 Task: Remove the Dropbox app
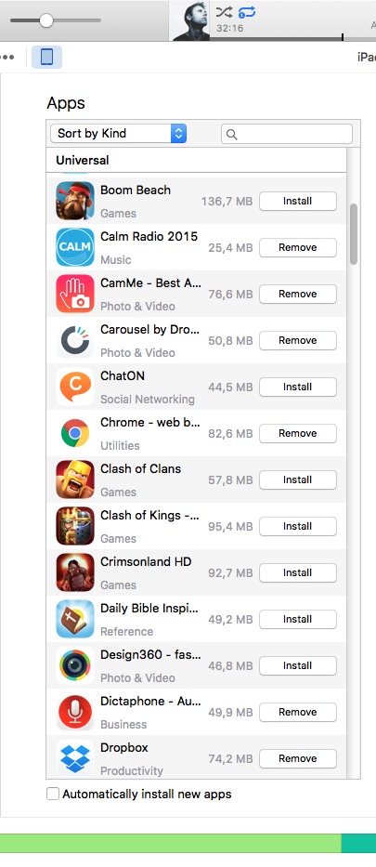[x=298, y=758]
